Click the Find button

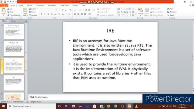pyautogui.click(x=170, y=9)
